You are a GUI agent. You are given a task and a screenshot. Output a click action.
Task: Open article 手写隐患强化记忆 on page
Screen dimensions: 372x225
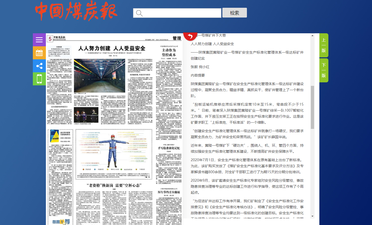pyautogui.click(x=169, y=148)
